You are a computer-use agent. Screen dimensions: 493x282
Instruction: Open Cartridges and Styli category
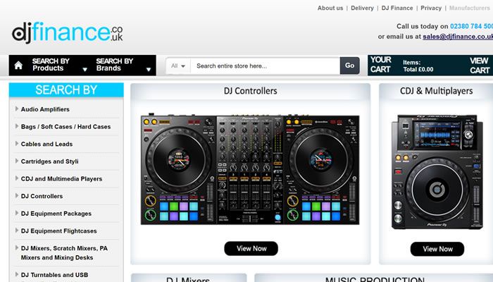point(49,161)
